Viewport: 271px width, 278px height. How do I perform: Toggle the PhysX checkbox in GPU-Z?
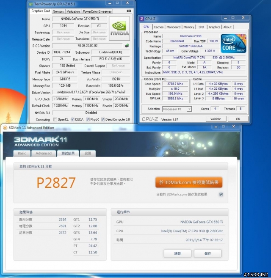point(88,119)
